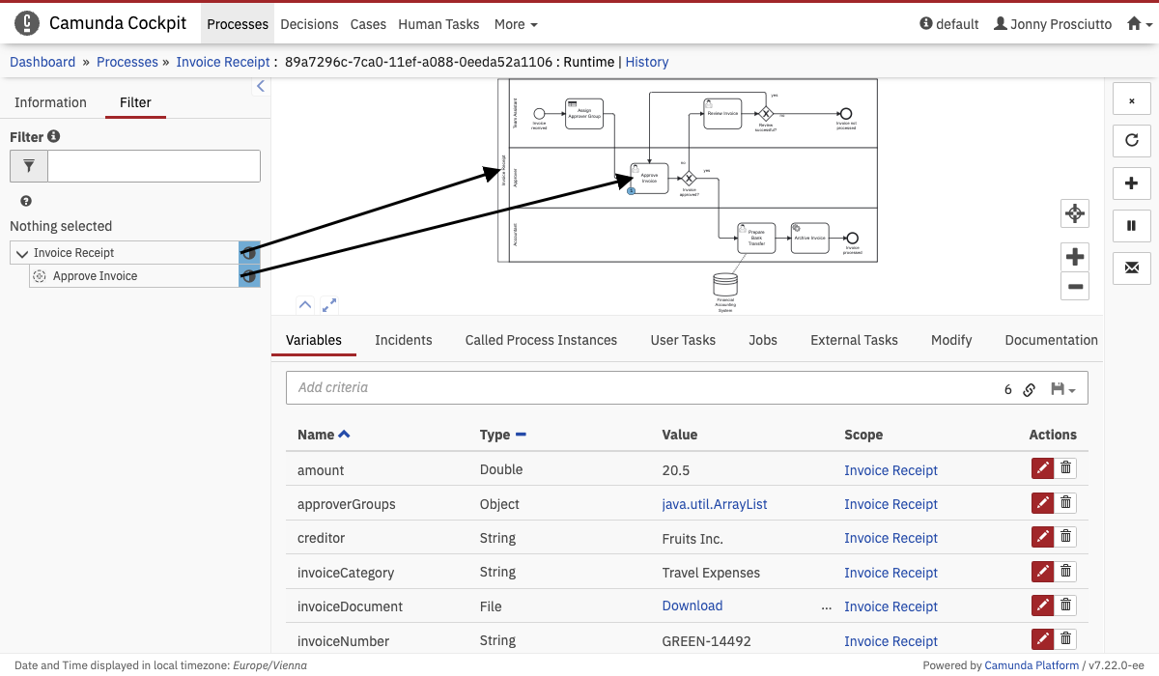1159x676 pixels.
Task: Open the History view link
Action: click(646, 62)
